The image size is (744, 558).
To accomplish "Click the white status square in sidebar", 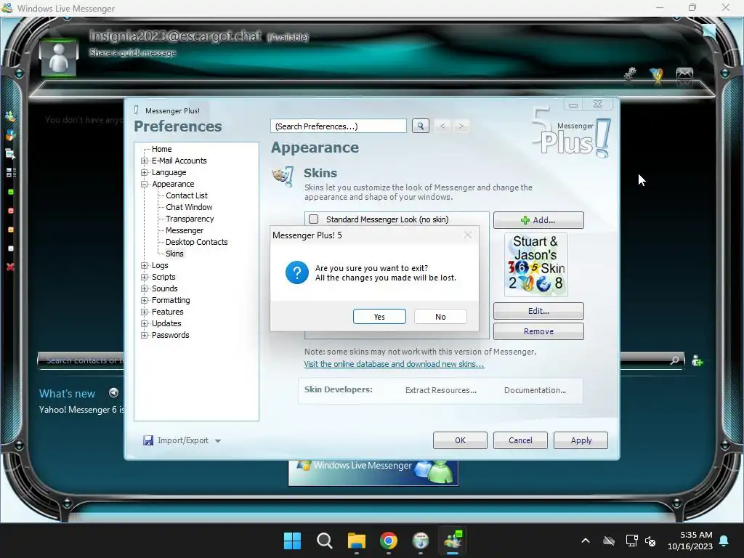I will pyautogui.click(x=10, y=248).
